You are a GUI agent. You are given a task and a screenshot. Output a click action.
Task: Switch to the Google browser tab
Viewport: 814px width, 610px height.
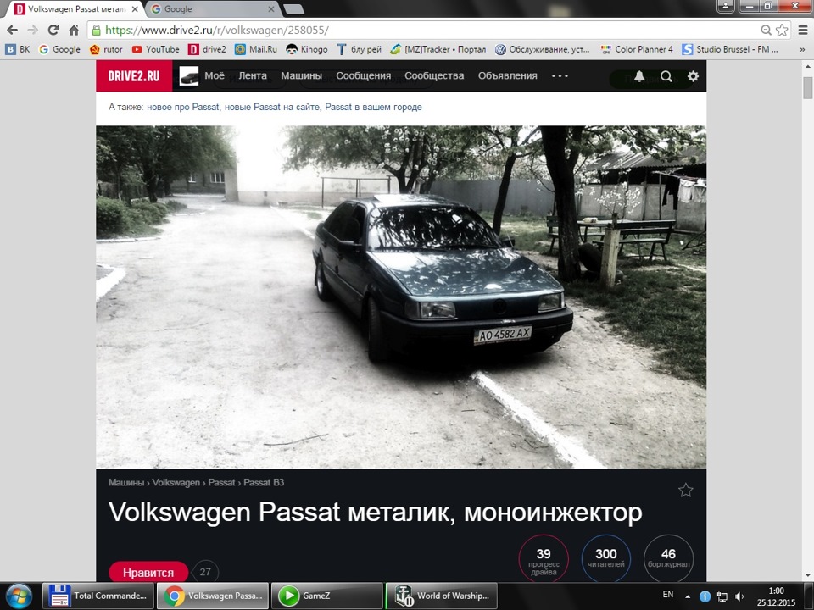point(213,8)
